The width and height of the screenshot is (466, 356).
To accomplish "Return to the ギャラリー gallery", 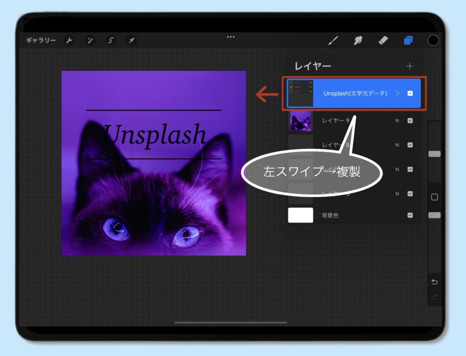I will [41, 40].
